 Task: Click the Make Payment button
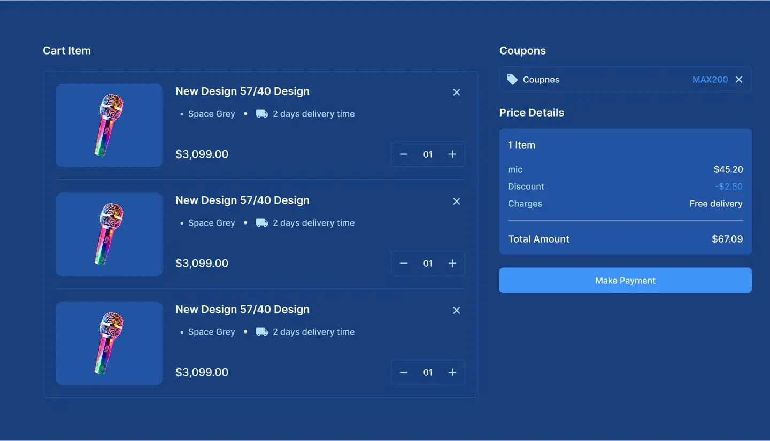coord(626,281)
